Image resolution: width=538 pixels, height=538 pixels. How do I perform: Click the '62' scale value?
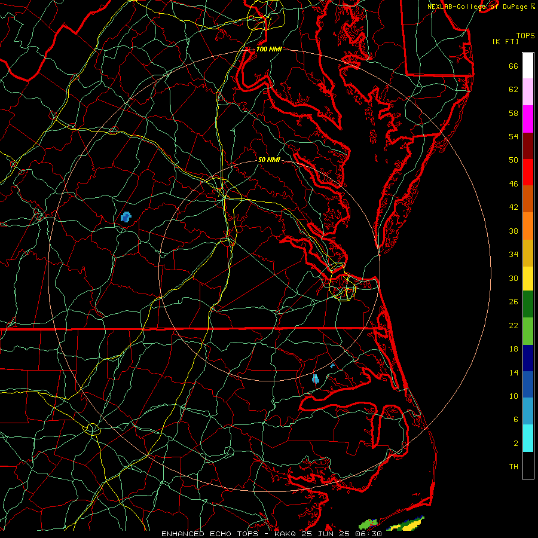513,90
